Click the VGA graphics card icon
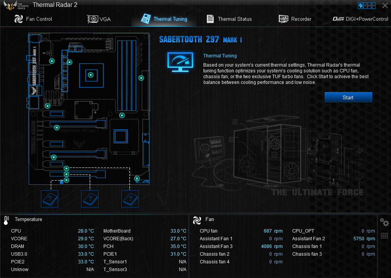This screenshot has height=278, width=391. coord(93,19)
